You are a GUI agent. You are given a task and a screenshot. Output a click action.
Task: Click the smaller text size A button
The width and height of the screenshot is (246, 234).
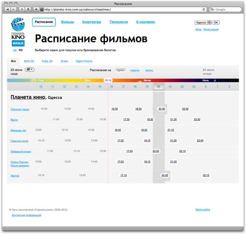(22, 10)
